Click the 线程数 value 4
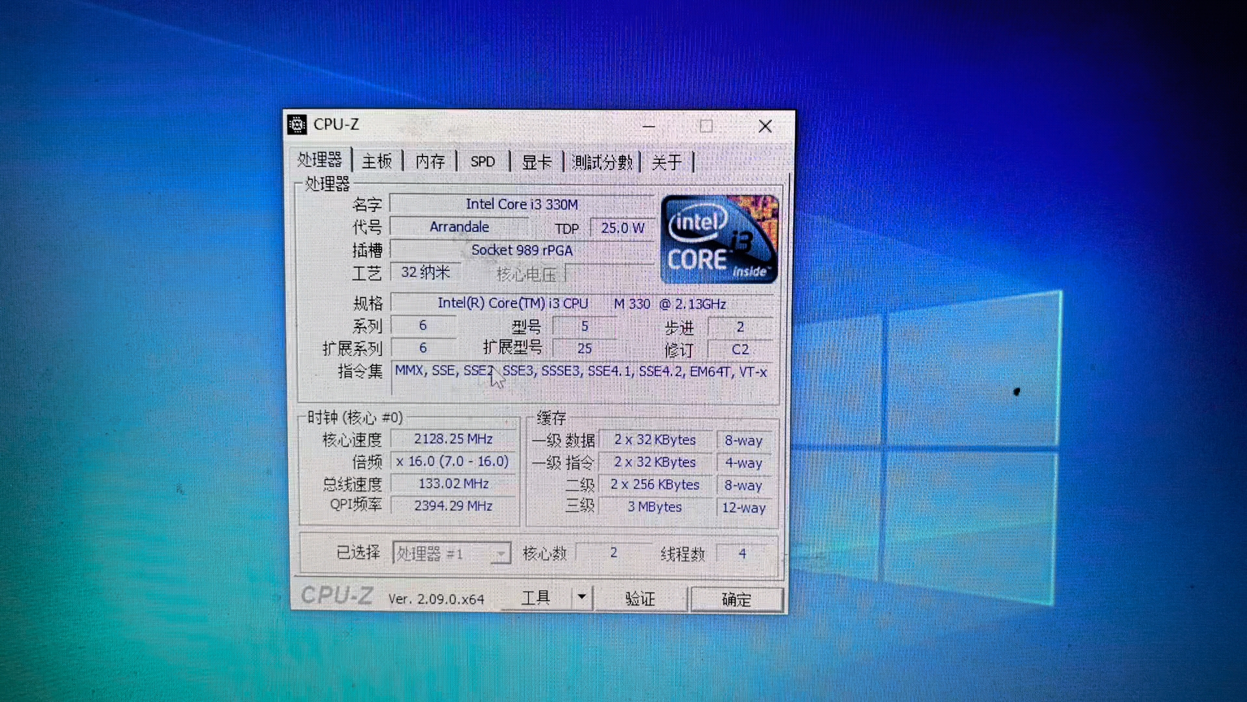Screen dimensions: 1247x702 [x=742, y=554]
